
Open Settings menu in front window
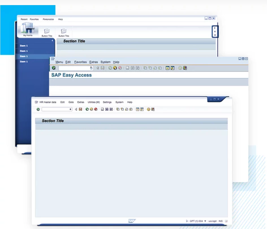[107, 102]
